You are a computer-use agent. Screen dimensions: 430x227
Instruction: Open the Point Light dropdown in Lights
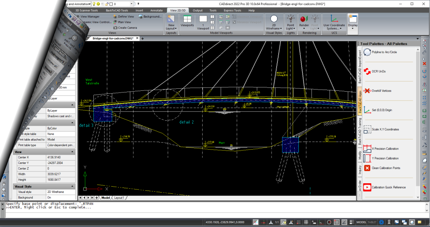[290, 27]
